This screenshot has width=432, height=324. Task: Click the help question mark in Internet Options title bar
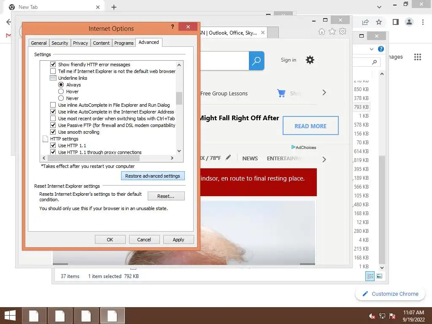click(173, 27)
